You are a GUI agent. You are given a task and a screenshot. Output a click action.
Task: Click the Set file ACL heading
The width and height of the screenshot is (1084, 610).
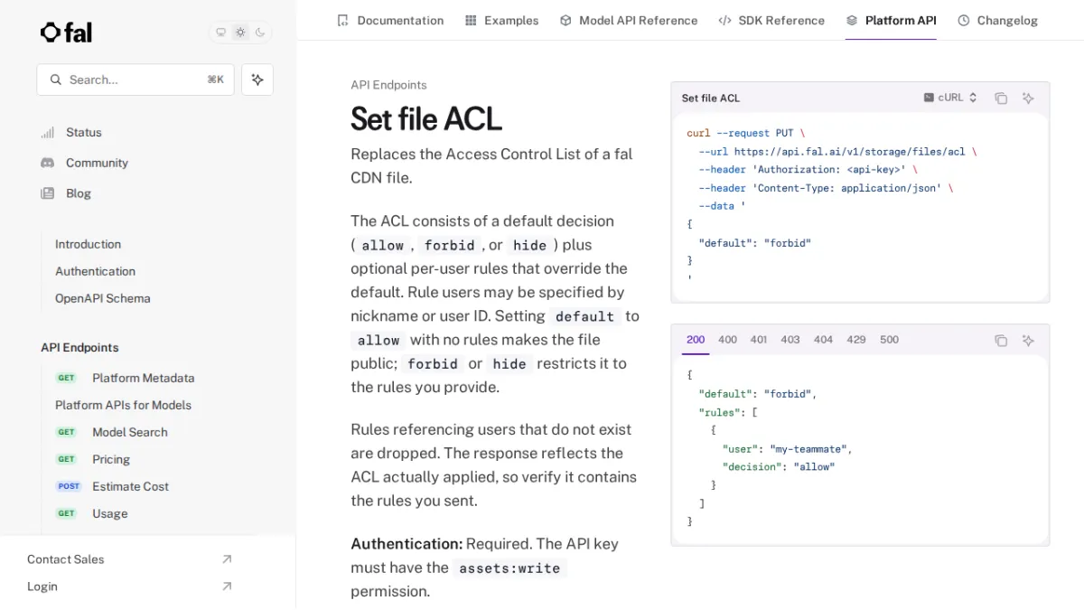point(426,119)
